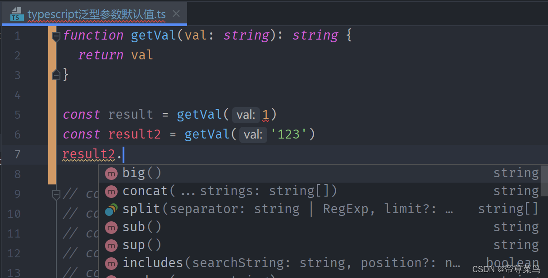Image resolution: width=548 pixels, height=278 pixels.
Task: Select the typescript泛型参数默认值.ts editor tab
Action: tap(96, 15)
